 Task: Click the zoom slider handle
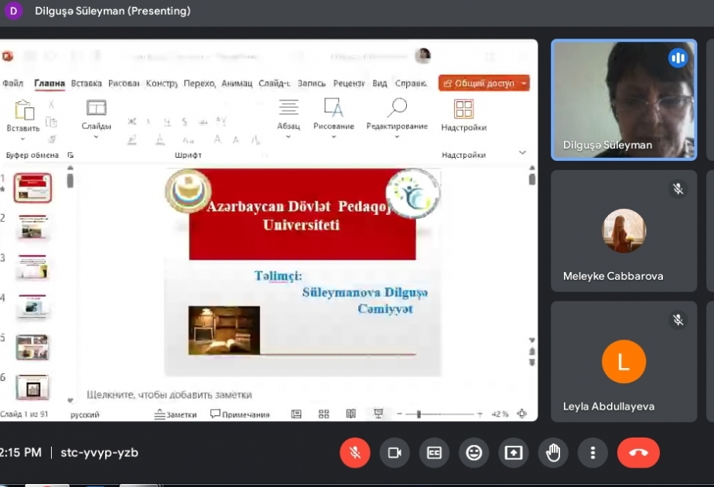click(x=418, y=414)
